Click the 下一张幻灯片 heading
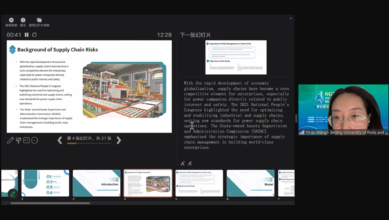389x220 pixels. (x=195, y=35)
